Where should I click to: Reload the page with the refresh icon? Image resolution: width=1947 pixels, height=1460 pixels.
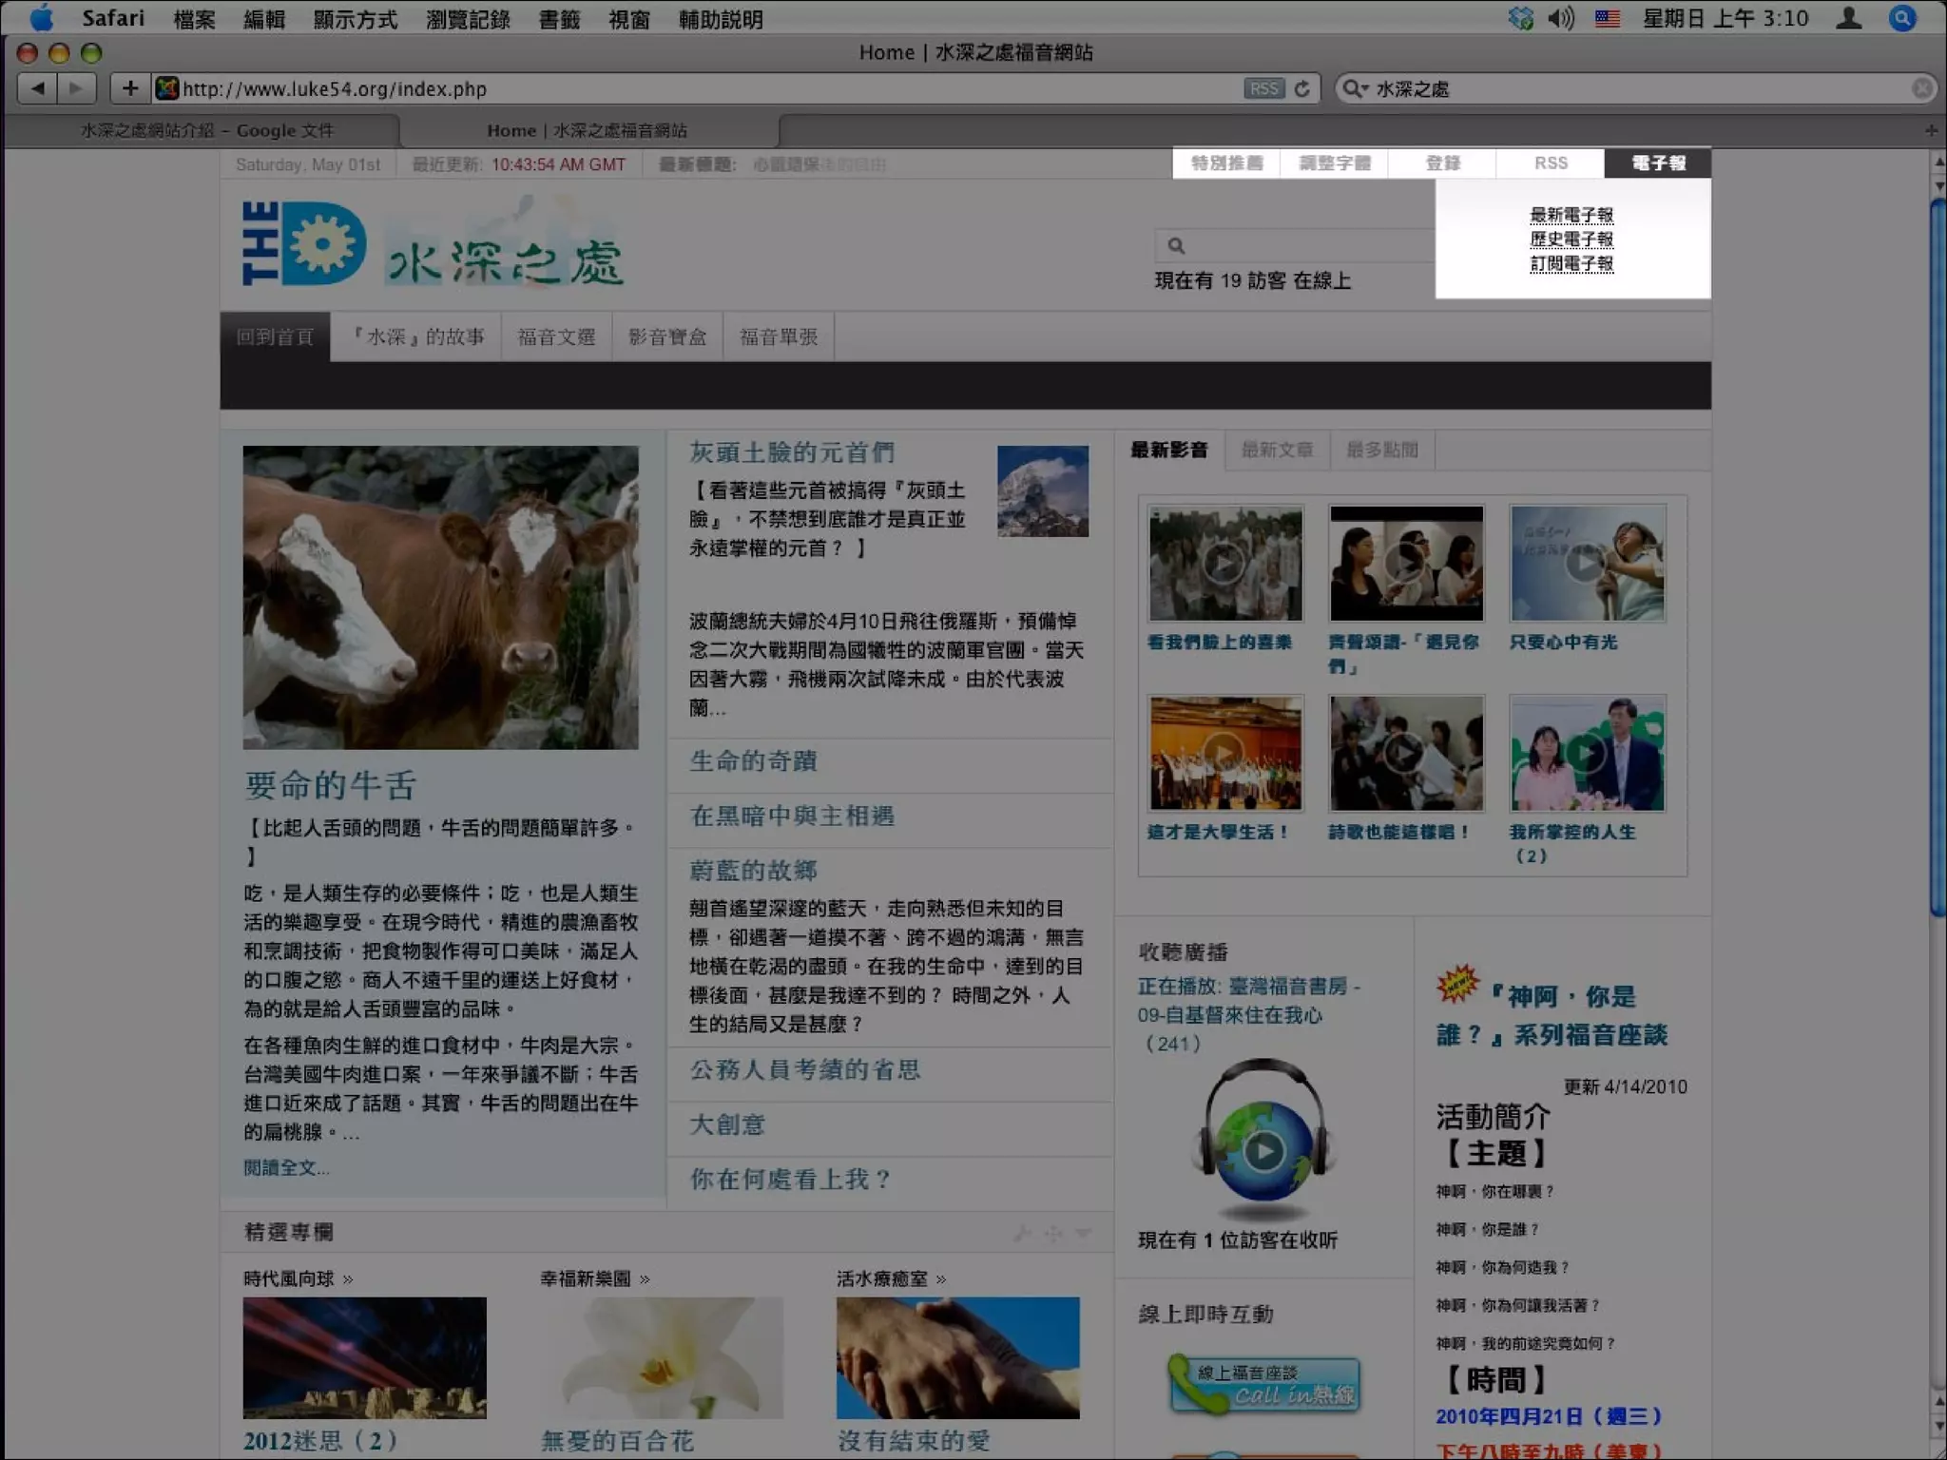[x=1302, y=88]
